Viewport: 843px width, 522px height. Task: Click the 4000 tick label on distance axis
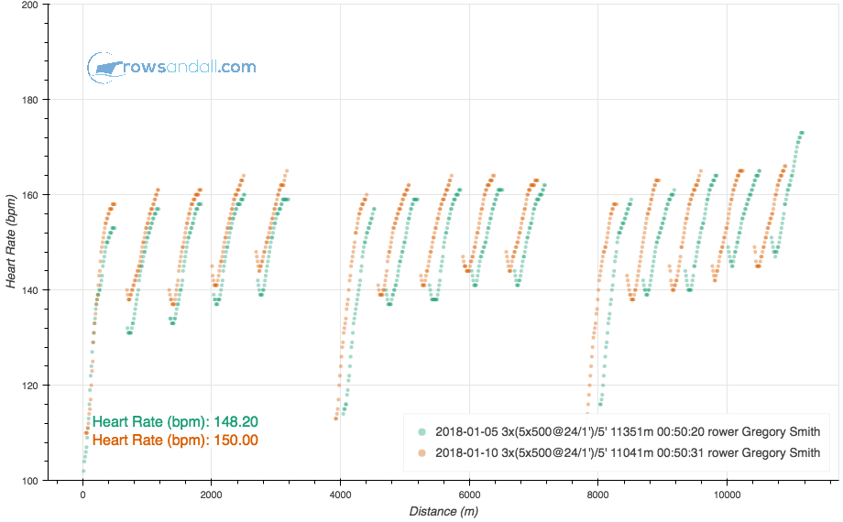(340, 495)
